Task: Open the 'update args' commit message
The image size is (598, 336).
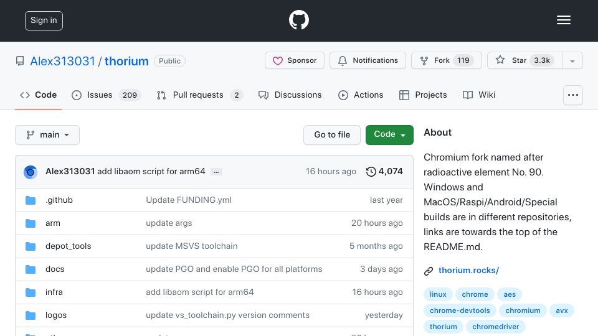Action: click(x=169, y=223)
